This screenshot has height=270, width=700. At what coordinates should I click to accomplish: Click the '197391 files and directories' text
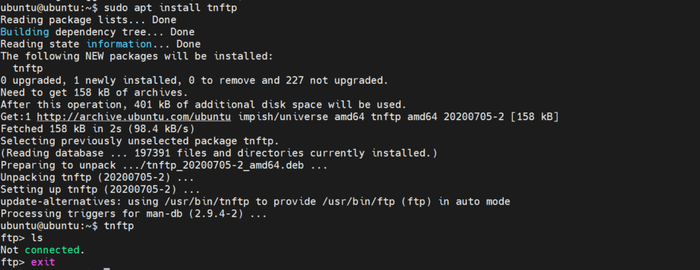[x=219, y=153]
